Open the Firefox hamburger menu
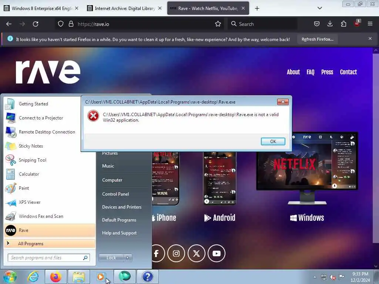The image size is (379, 284). click(370, 24)
